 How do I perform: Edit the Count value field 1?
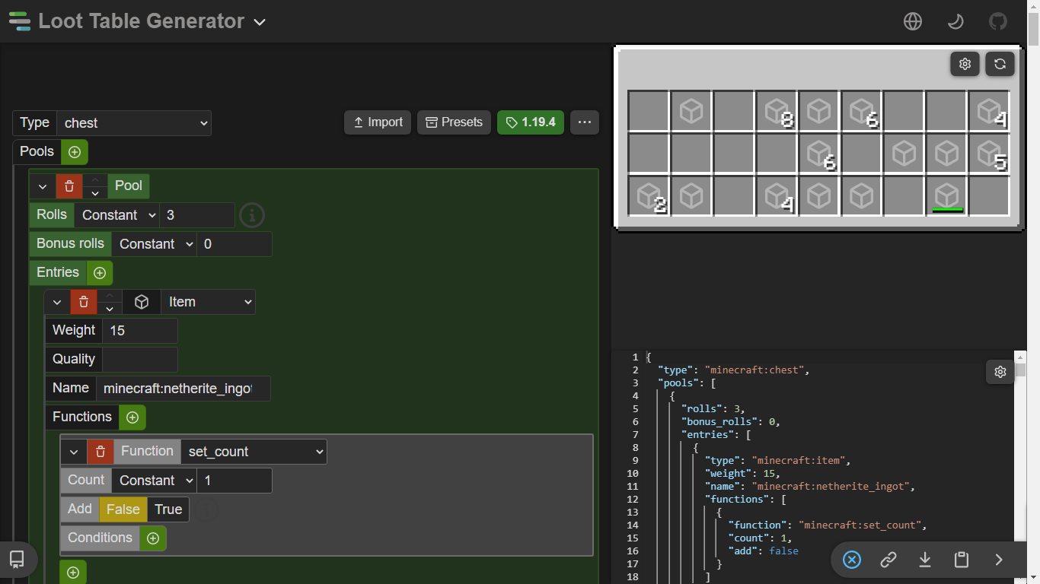pos(234,481)
